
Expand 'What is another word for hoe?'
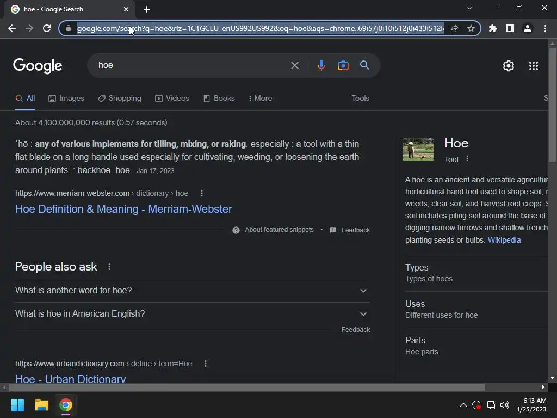tap(193, 291)
